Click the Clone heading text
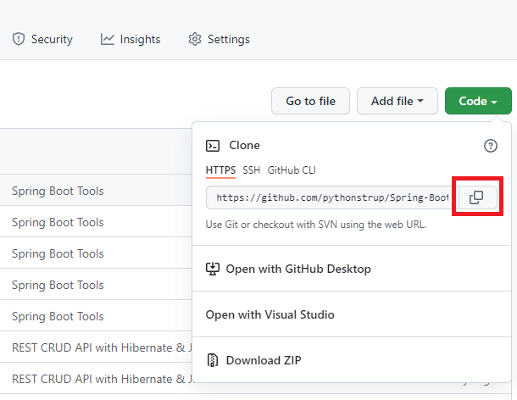Image resolution: width=517 pixels, height=400 pixels. (244, 146)
